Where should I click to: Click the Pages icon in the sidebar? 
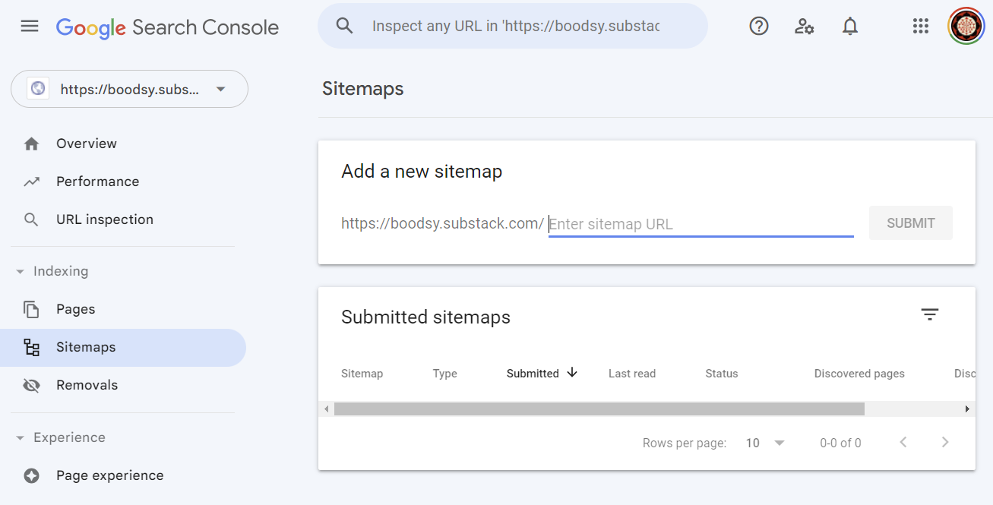coord(31,309)
